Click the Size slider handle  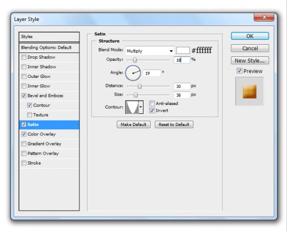(136, 95)
